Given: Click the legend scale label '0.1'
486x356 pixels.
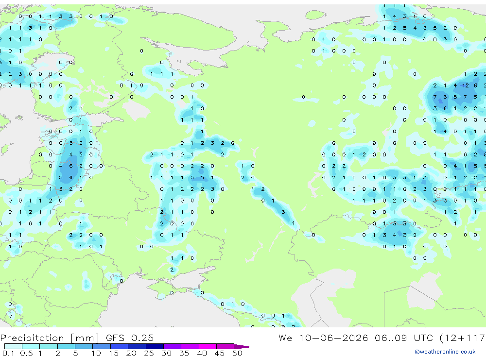Looking at the screenshot, I should tap(8, 353).
